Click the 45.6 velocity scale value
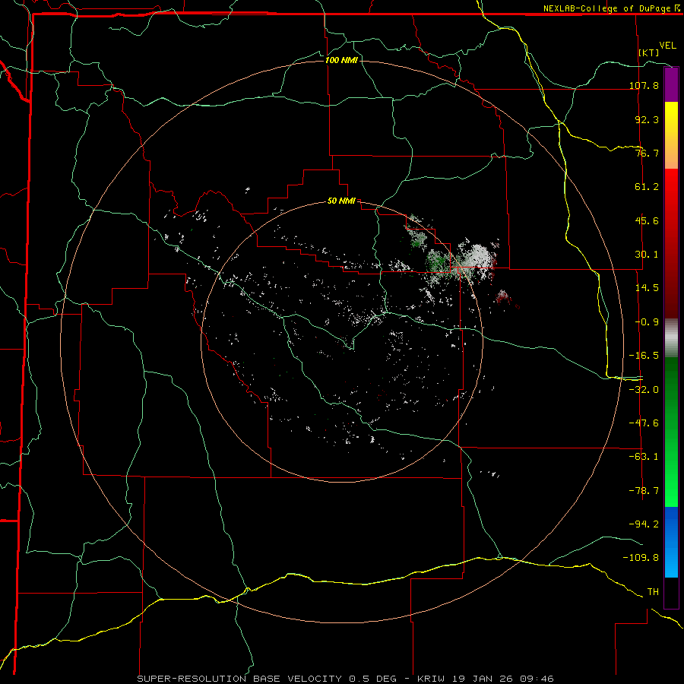Image resolution: width=684 pixels, height=684 pixels. point(647,220)
